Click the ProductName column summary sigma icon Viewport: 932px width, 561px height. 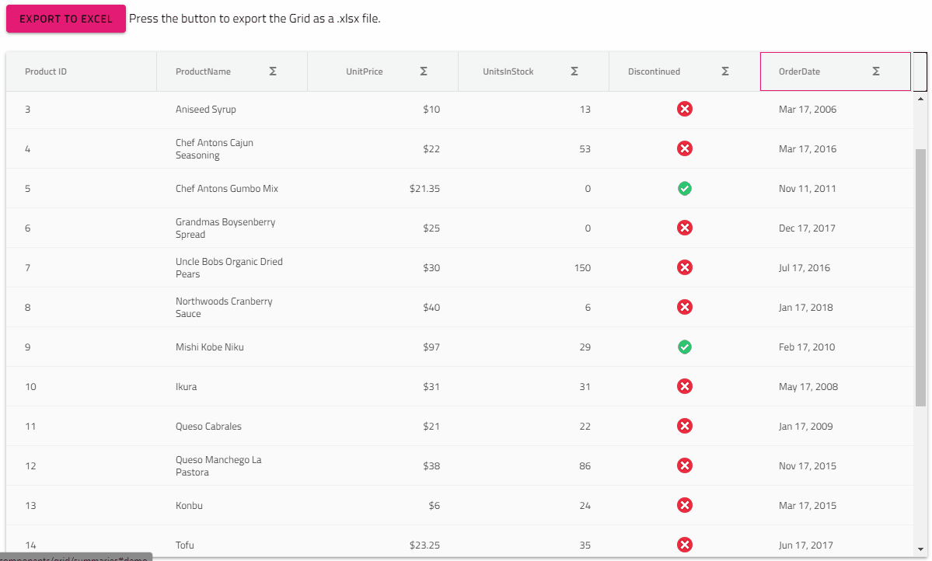pos(273,71)
